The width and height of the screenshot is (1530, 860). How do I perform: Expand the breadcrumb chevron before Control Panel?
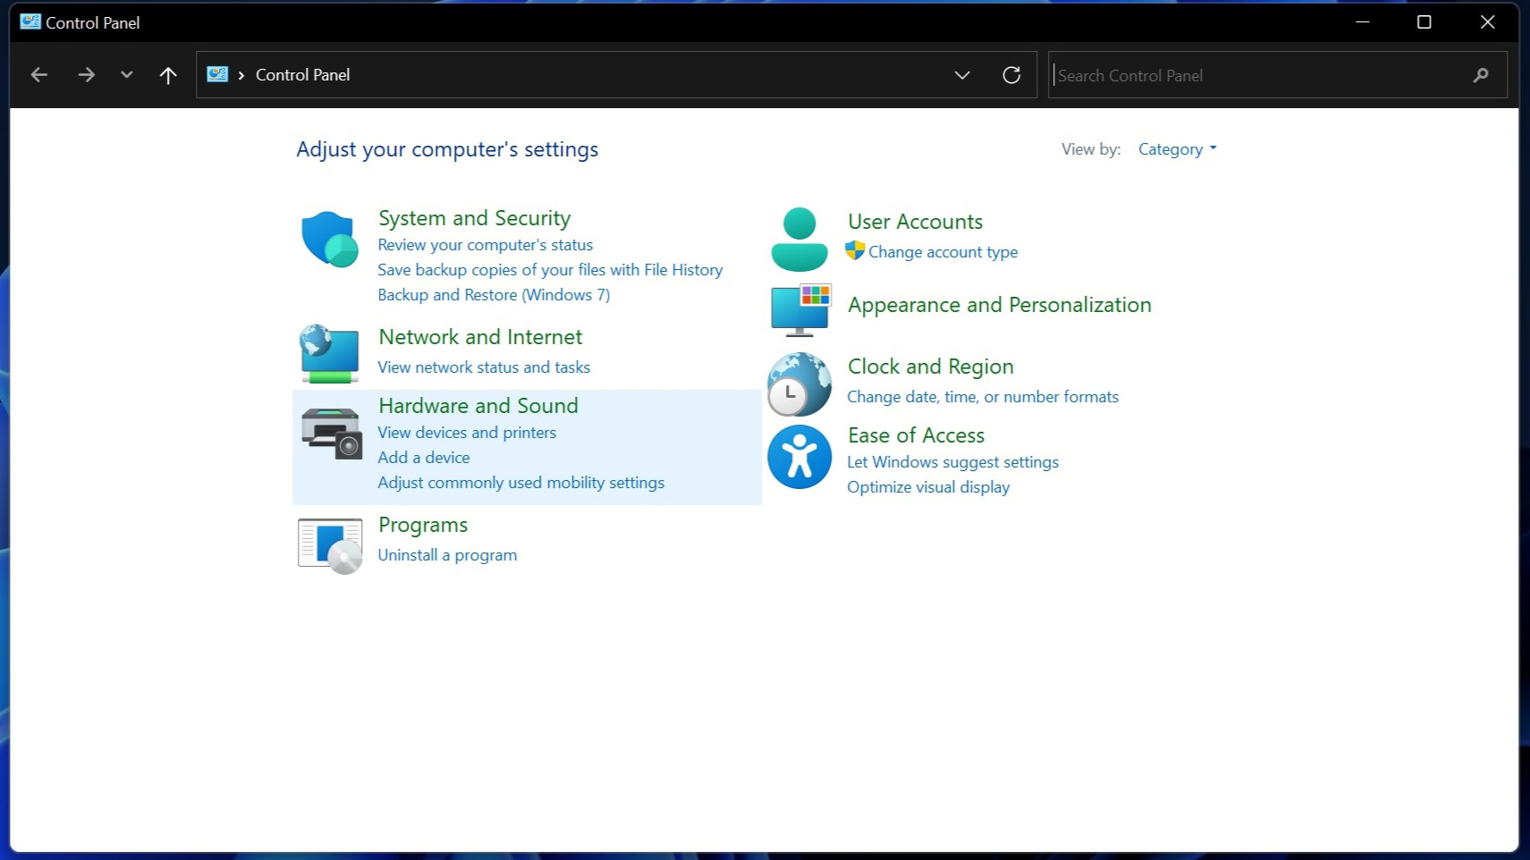(241, 75)
